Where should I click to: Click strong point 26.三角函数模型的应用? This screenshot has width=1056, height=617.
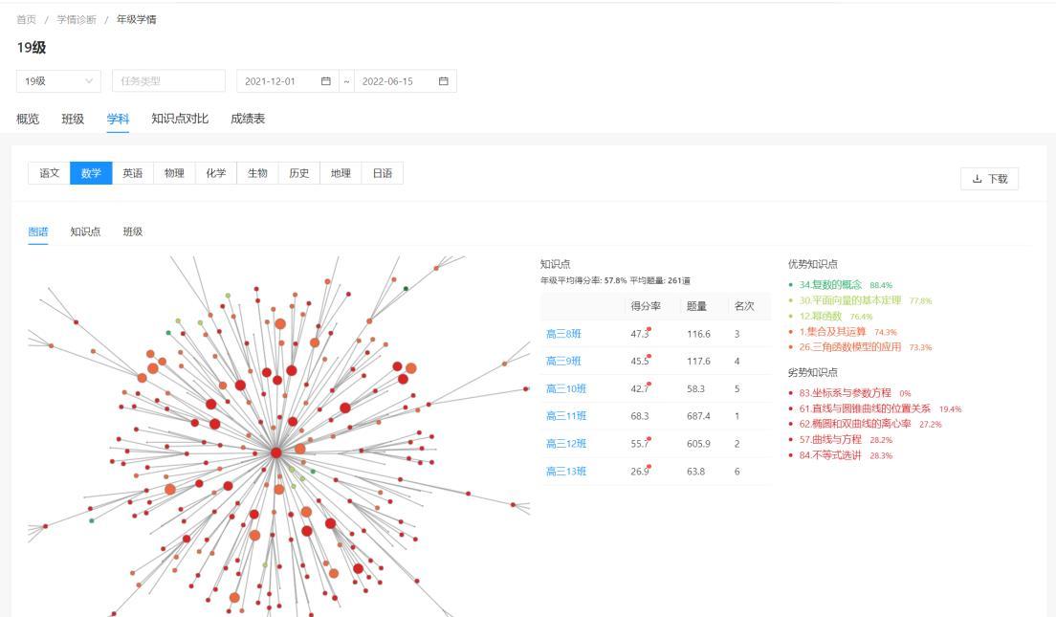850,347
